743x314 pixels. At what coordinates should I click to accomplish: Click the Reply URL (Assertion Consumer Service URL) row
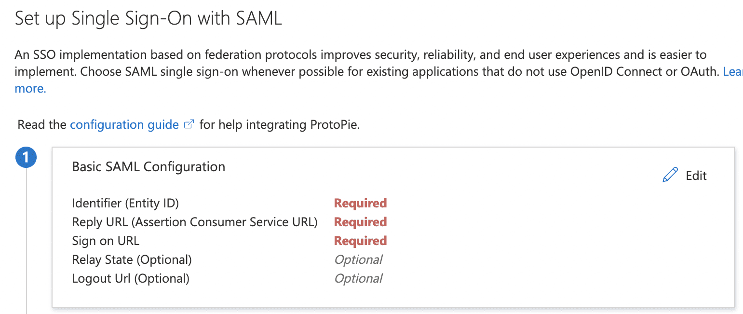pyautogui.click(x=194, y=221)
